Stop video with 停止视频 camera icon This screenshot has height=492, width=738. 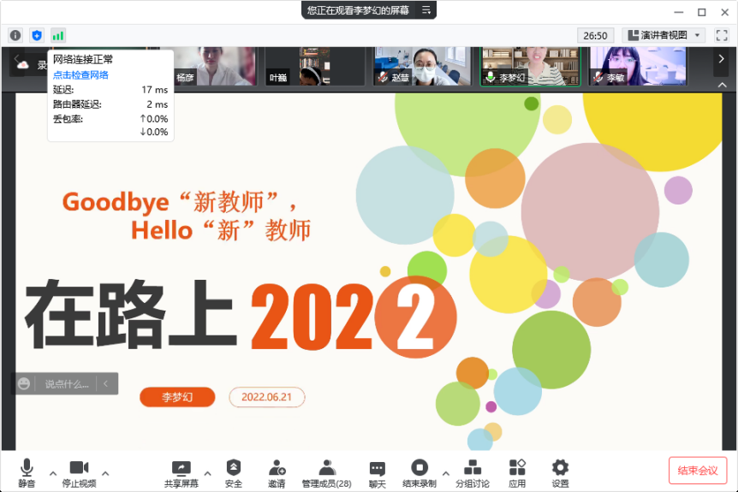pos(79,472)
